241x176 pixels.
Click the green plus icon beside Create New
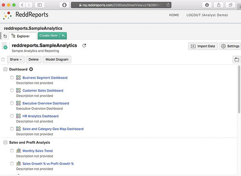[63, 36]
